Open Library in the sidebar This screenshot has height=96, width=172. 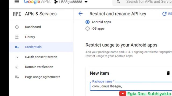pos(41,37)
